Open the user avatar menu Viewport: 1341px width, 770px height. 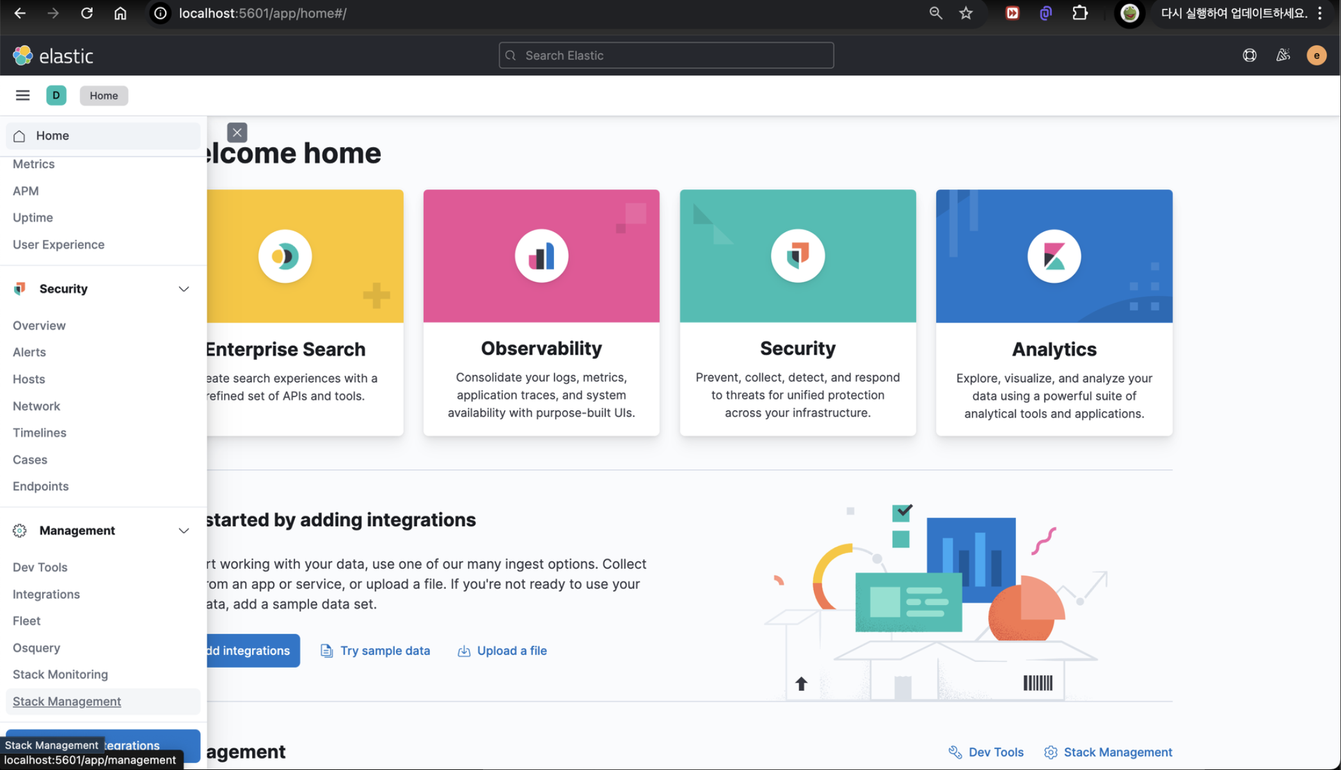(x=1316, y=56)
